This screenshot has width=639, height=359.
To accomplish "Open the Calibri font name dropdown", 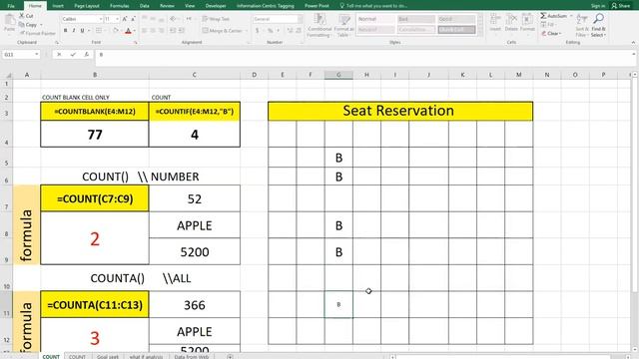I will (x=100, y=19).
